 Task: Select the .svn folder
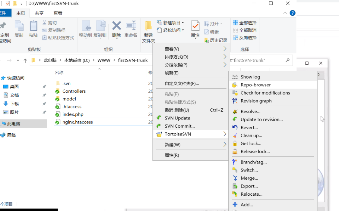click(x=66, y=83)
